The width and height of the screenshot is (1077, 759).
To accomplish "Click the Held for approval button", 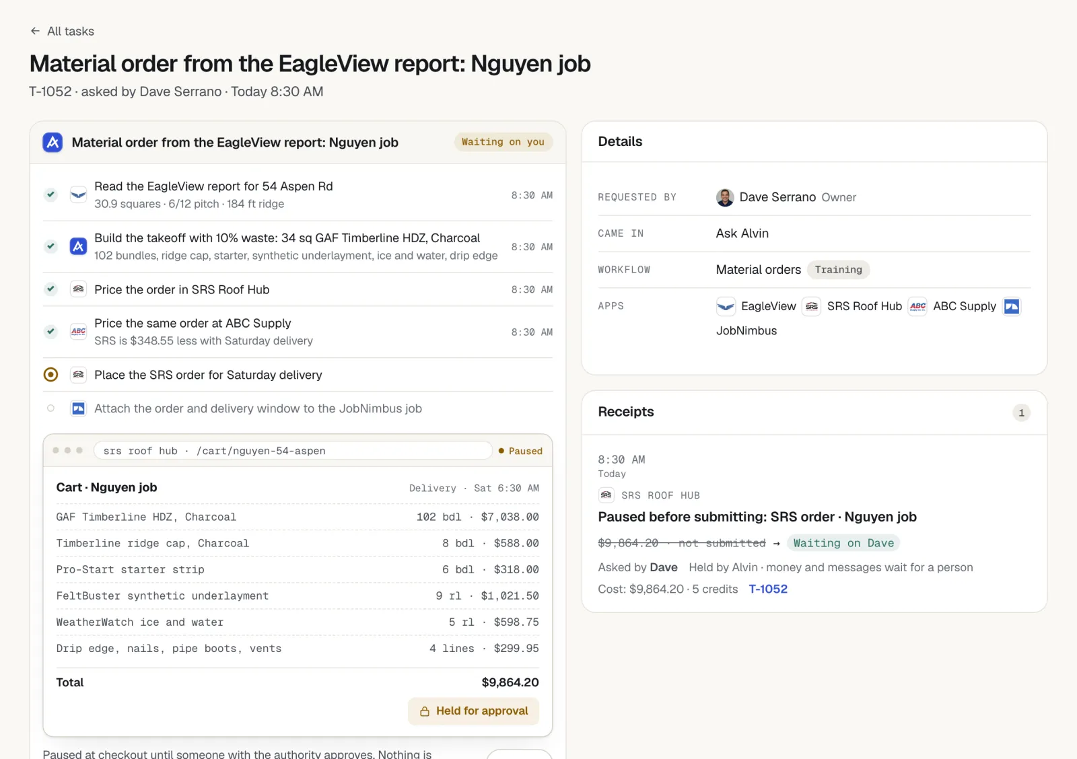I will [x=473, y=711].
